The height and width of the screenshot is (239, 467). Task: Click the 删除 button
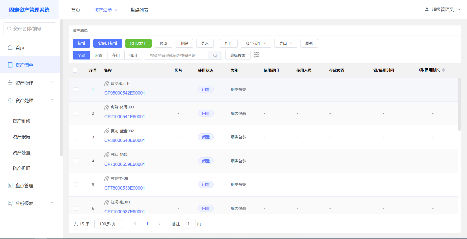tap(184, 43)
